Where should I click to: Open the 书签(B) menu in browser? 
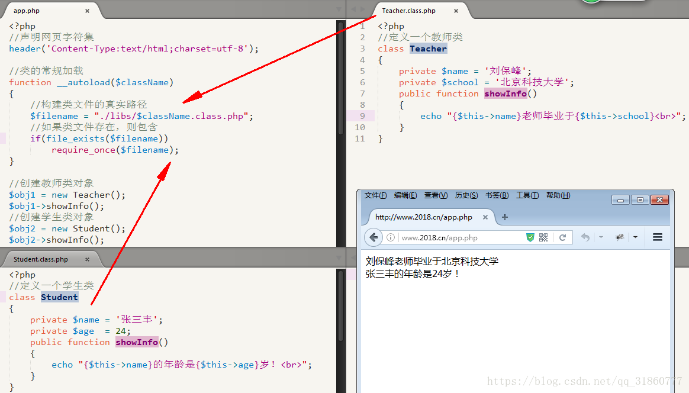pyautogui.click(x=497, y=195)
